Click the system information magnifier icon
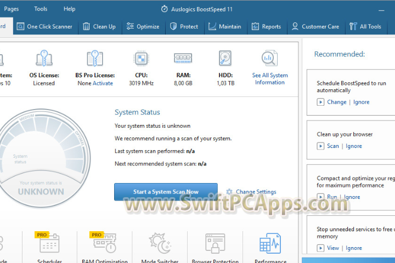 pyautogui.click(x=269, y=58)
